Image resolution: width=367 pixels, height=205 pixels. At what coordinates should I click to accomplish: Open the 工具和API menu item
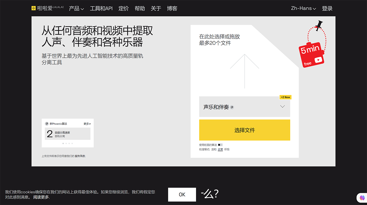point(101,8)
